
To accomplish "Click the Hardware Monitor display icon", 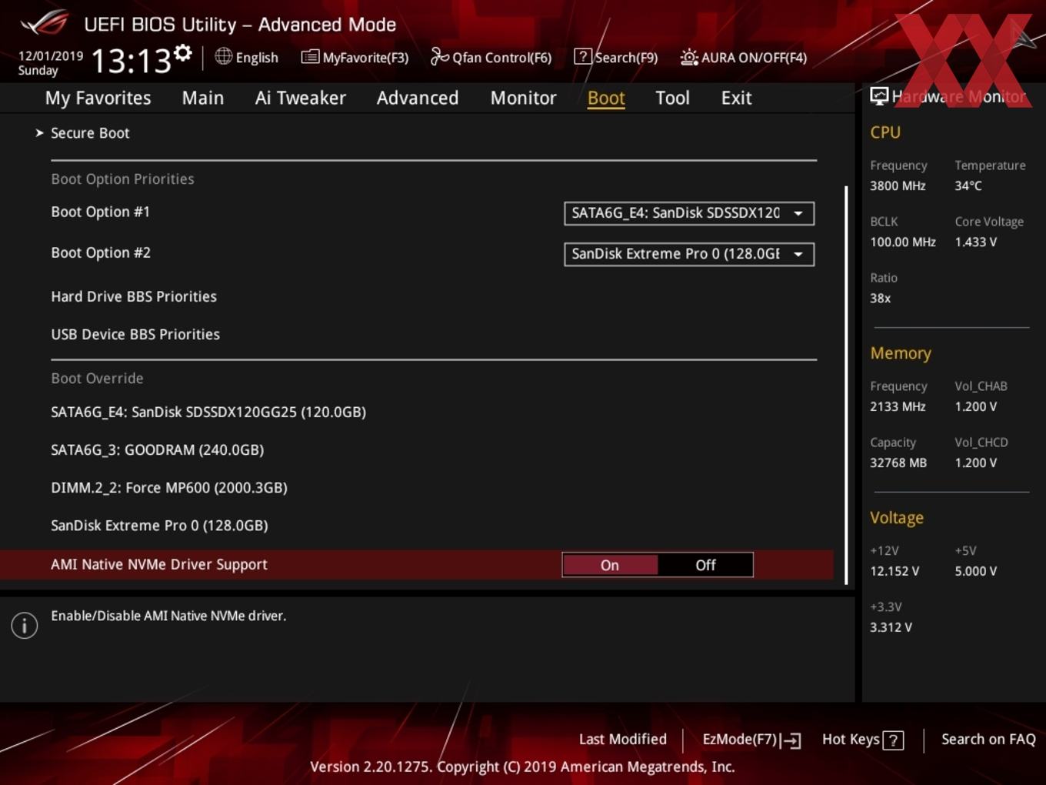I will tap(879, 96).
